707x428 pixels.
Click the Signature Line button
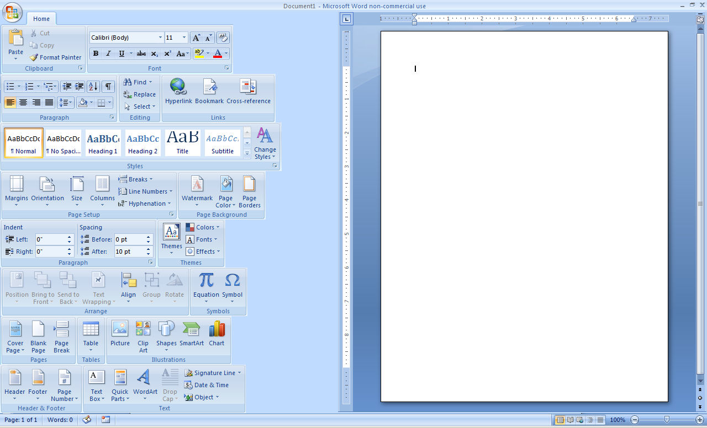212,373
